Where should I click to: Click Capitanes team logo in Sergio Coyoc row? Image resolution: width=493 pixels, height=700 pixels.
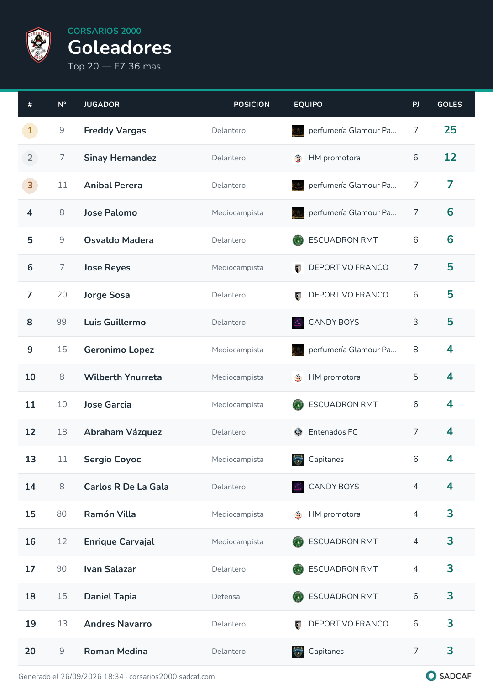pyautogui.click(x=298, y=460)
